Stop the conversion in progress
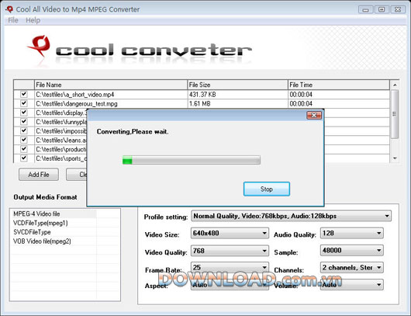The width and height of the screenshot is (411, 316). [267, 189]
